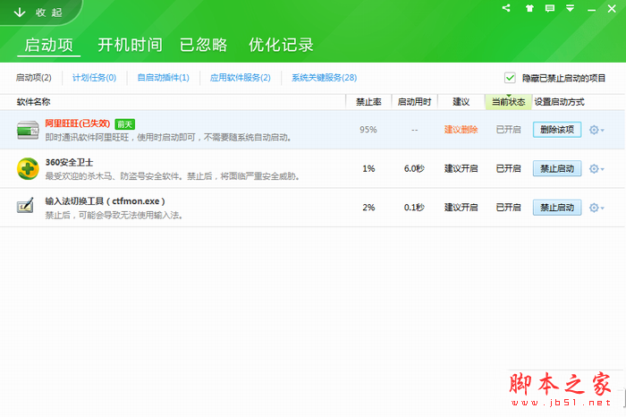
Task: Click the 建议删除 suggestion text
Action: point(461,130)
